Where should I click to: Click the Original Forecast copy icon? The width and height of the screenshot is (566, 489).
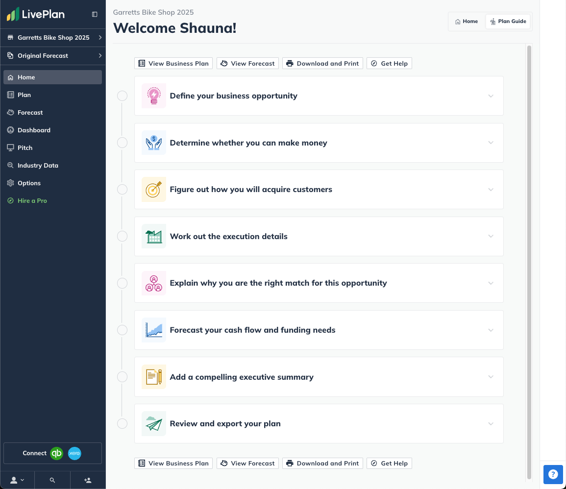click(x=10, y=55)
